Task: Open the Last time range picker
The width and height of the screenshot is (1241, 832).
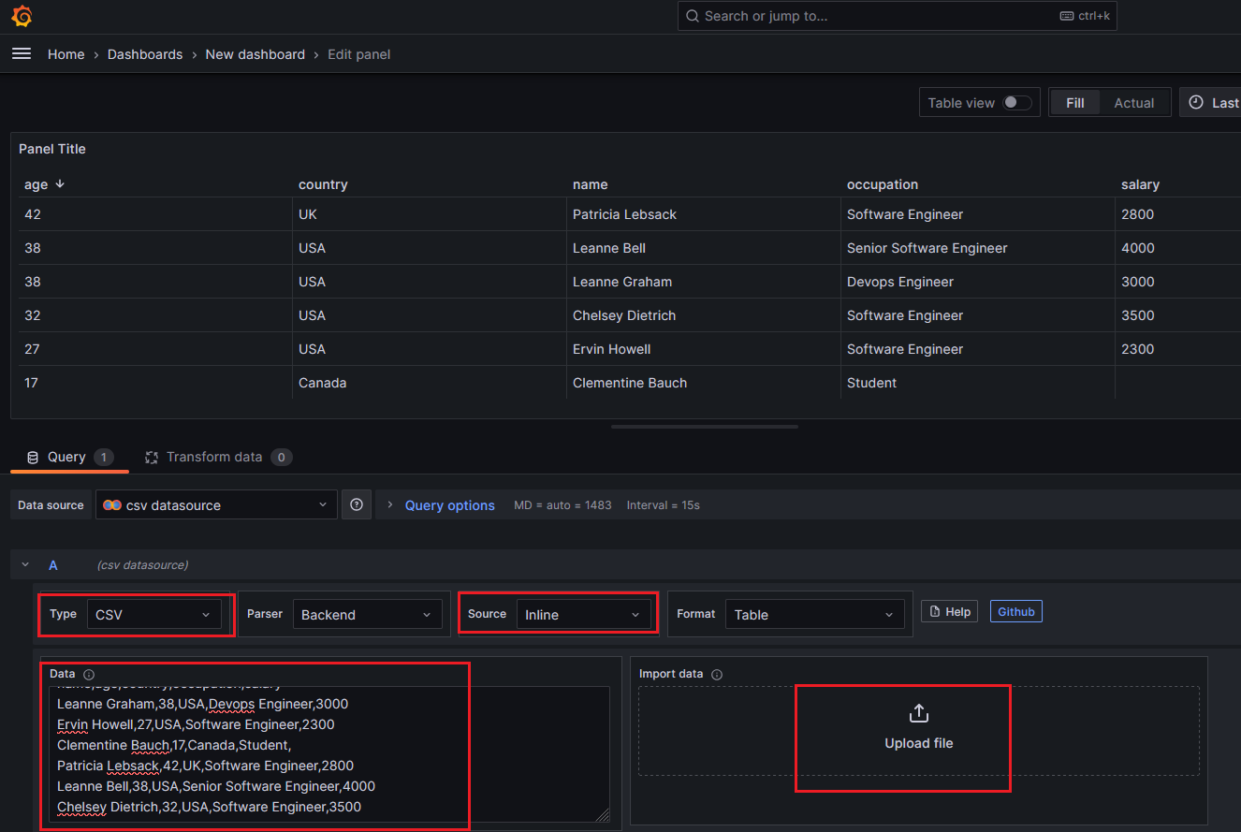Action: tap(1210, 103)
